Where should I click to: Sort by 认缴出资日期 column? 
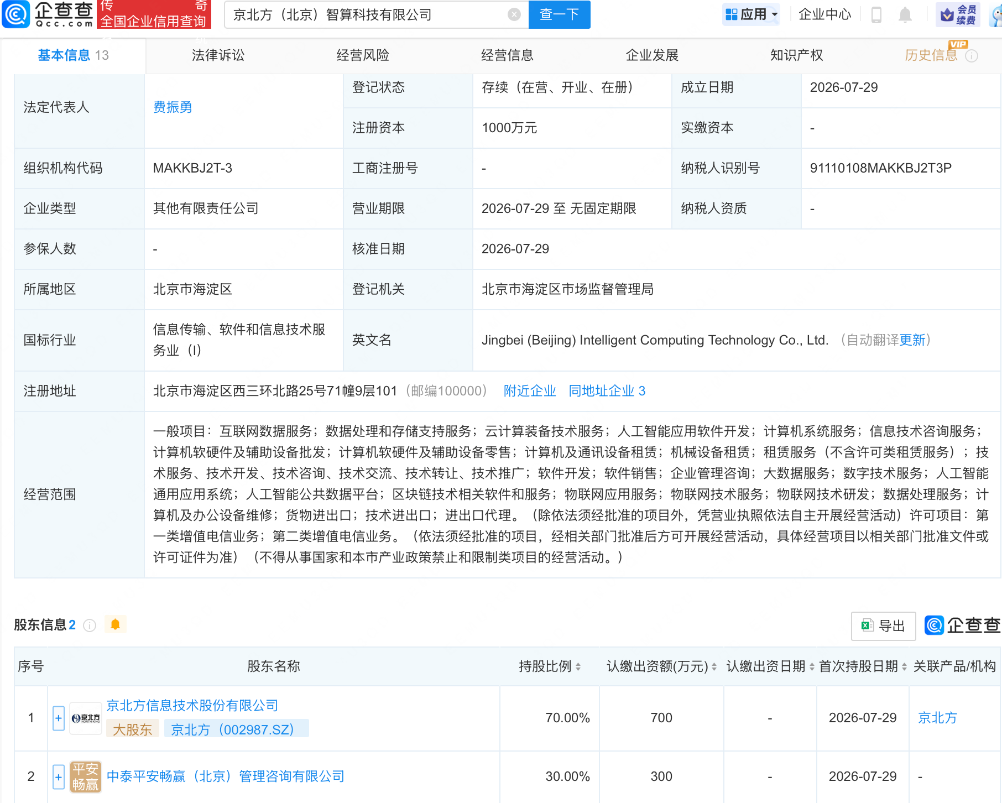point(812,667)
